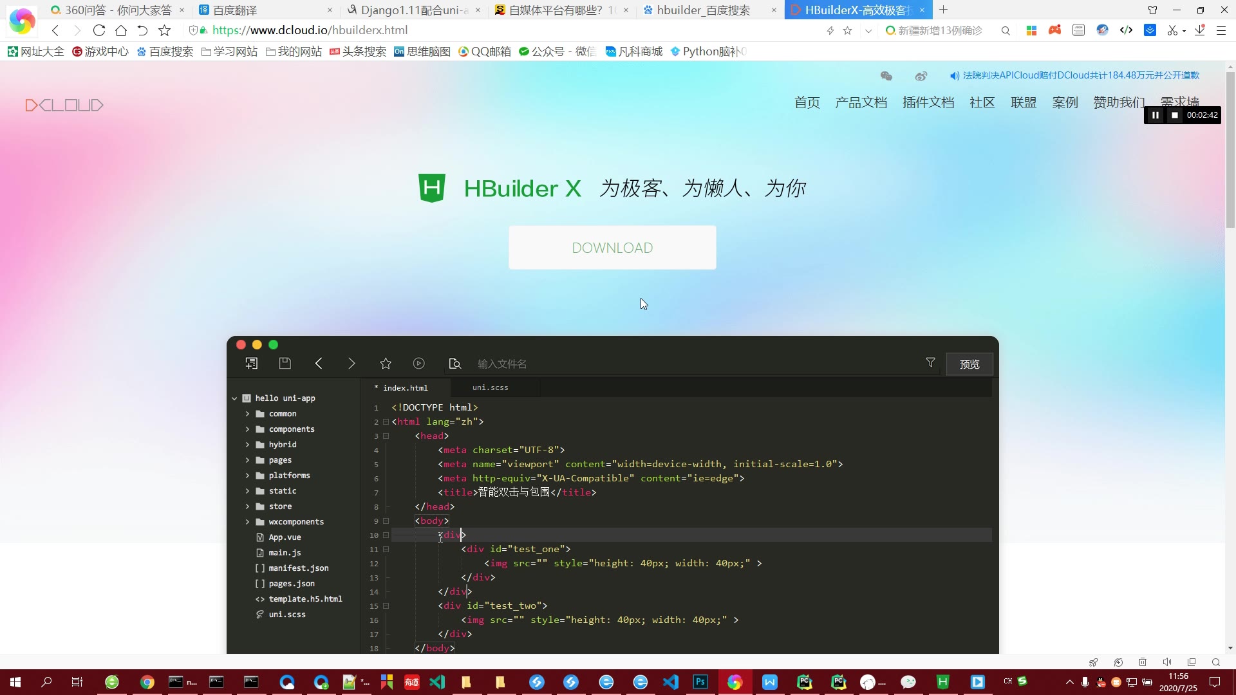Stop the screen recording
Viewport: 1236px width, 695px height.
pos(1175,115)
